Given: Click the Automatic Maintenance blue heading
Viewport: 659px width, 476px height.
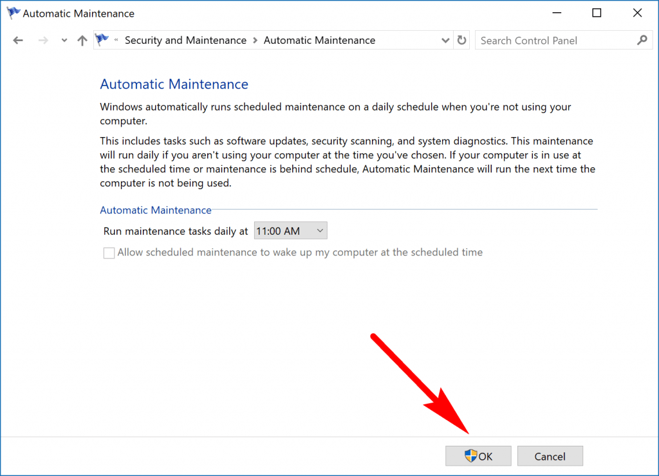Looking at the screenshot, I should click(x=174, y=84).
